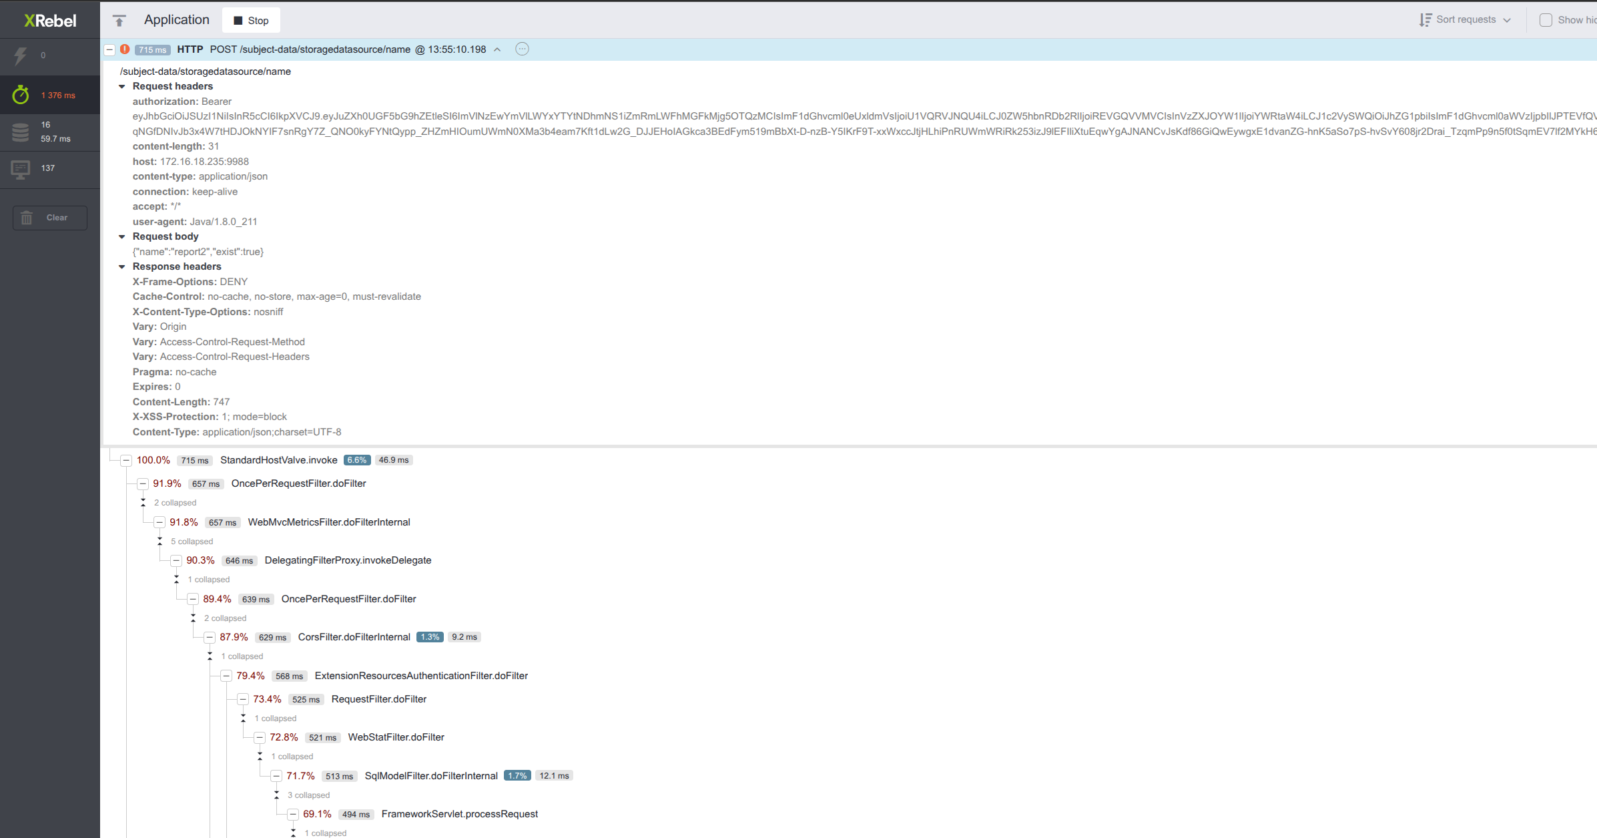Open the database IO queries panel
The image size is (1597, 838).
pyautogui.click(x=21, y=132)
